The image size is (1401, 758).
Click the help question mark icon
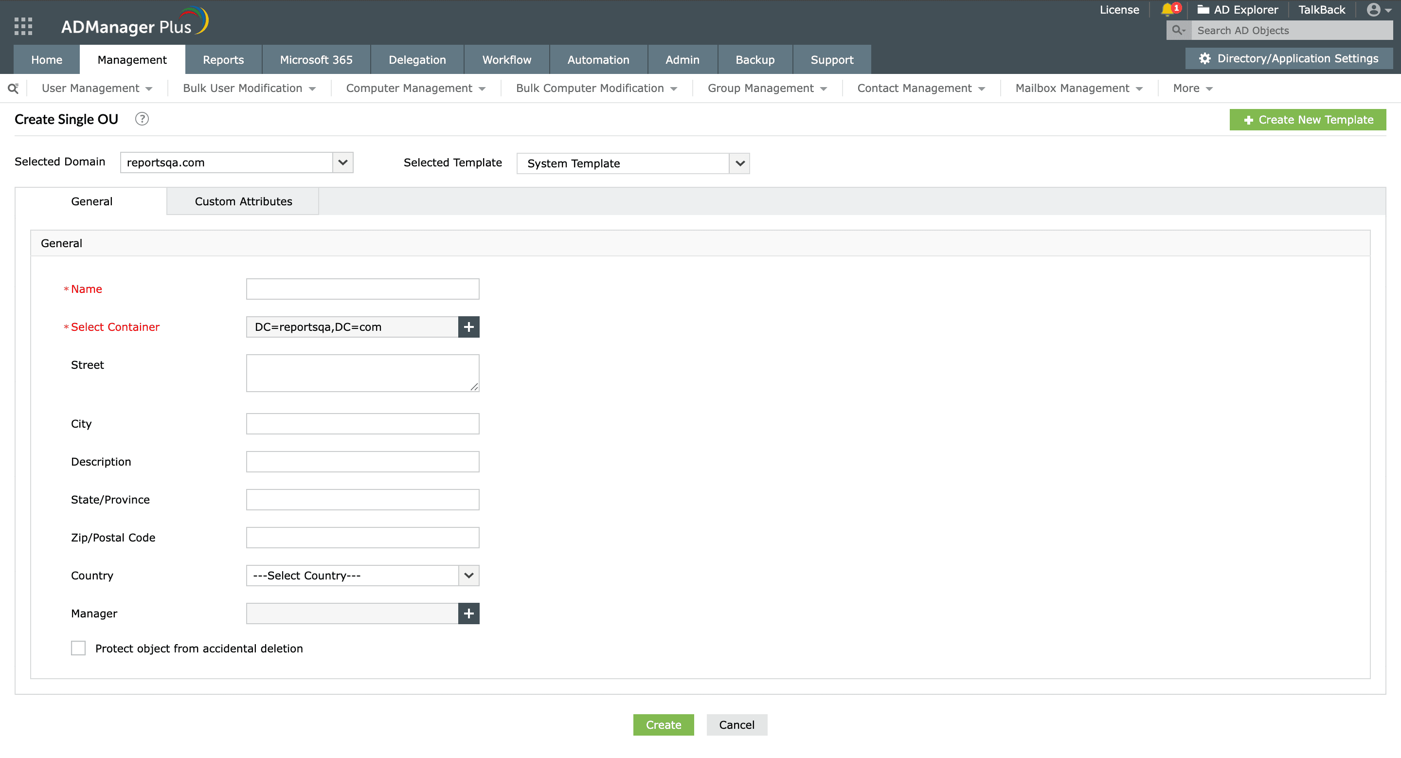click(x=142, y=119)
